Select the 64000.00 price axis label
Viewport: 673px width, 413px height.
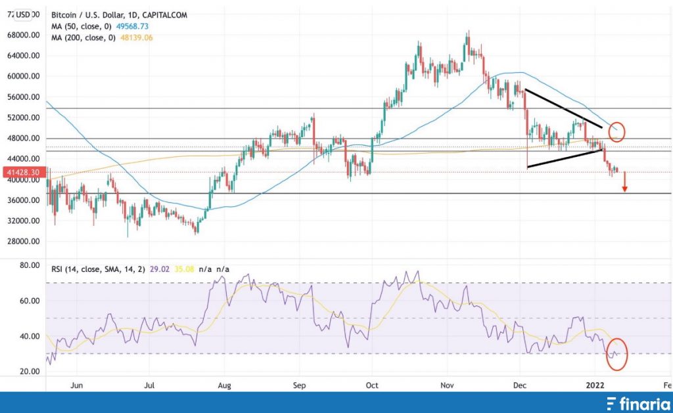[24, 56]
